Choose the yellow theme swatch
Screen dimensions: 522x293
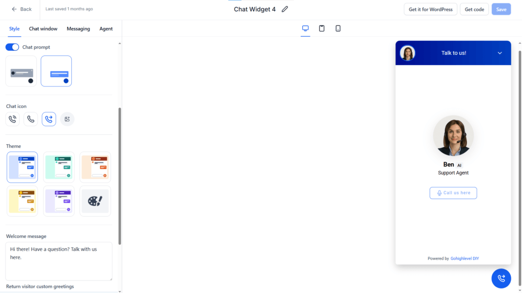point(22,201)
